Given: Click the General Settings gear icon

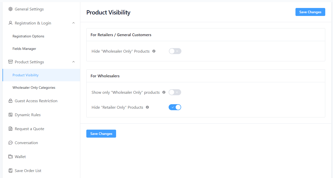Looking at the screenshot, I should [x=11, y=9].
